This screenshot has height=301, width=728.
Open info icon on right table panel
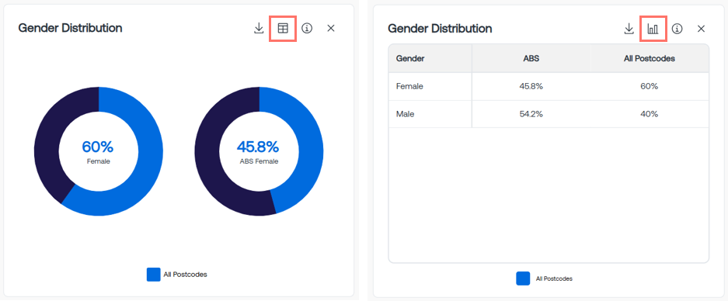pyautogui.click(x=677, y=29)
